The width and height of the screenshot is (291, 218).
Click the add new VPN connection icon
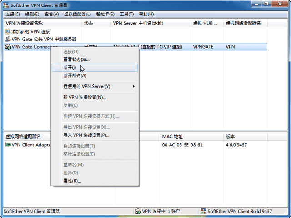tap(8, 31)
